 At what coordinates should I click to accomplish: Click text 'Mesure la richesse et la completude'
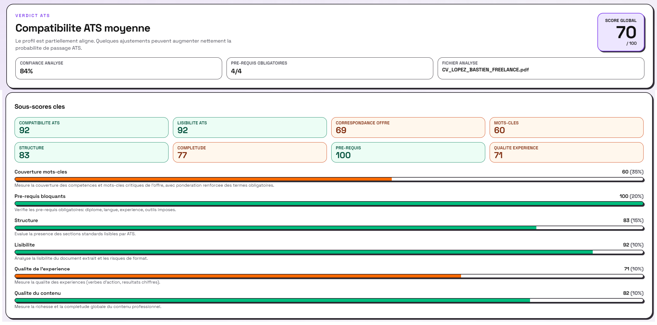(x=88, y=307)
